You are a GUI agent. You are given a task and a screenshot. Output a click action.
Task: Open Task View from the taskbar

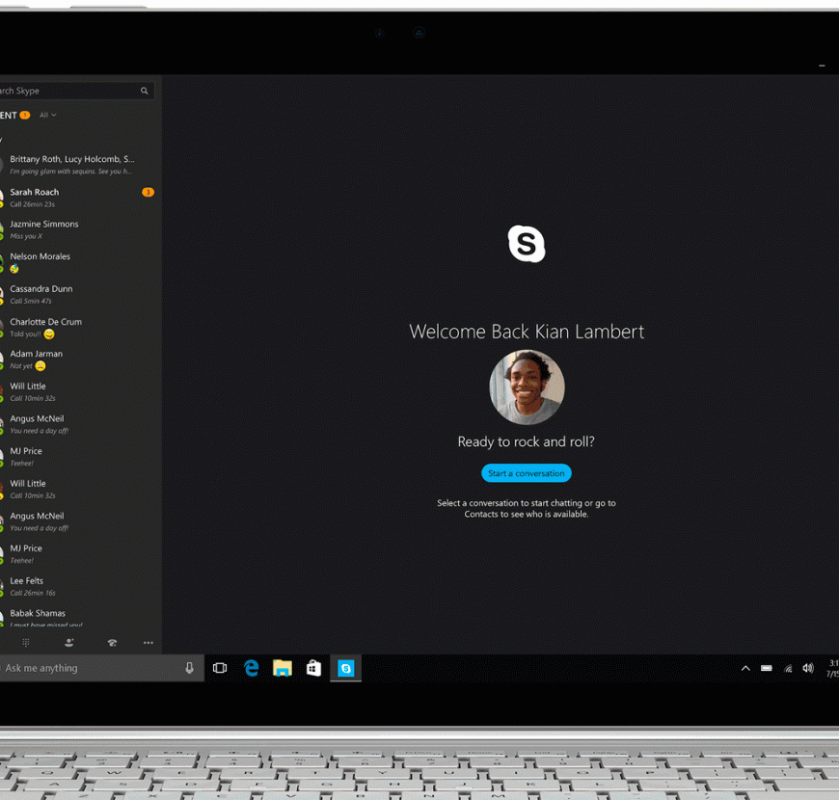click(220, 668)
